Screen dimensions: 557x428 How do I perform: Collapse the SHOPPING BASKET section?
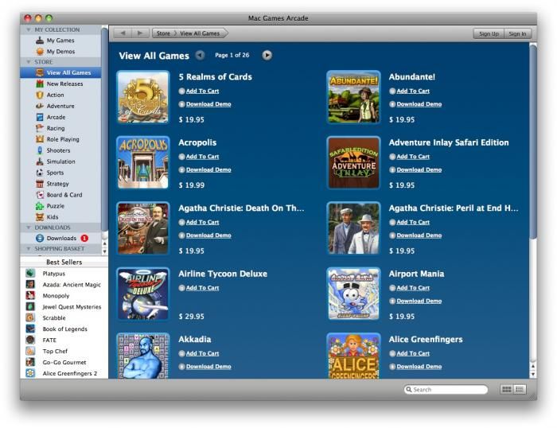[29, 249]
